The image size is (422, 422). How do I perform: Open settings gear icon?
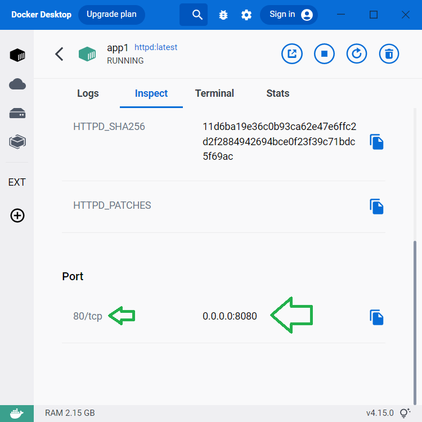pyautogui.click(x=246, y=15)
